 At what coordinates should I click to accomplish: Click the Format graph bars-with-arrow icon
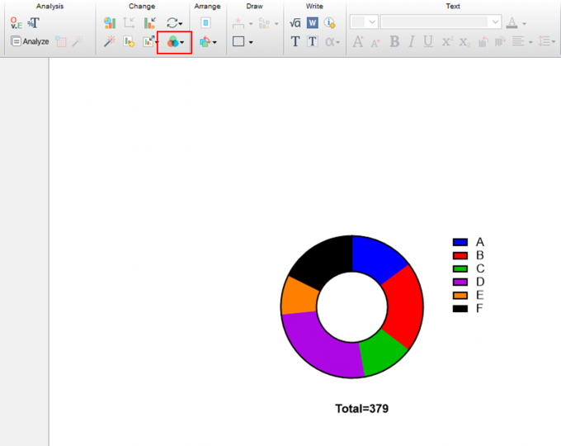(x=149, y=23)
